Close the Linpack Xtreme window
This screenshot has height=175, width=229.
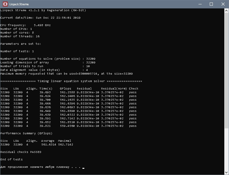223,4
